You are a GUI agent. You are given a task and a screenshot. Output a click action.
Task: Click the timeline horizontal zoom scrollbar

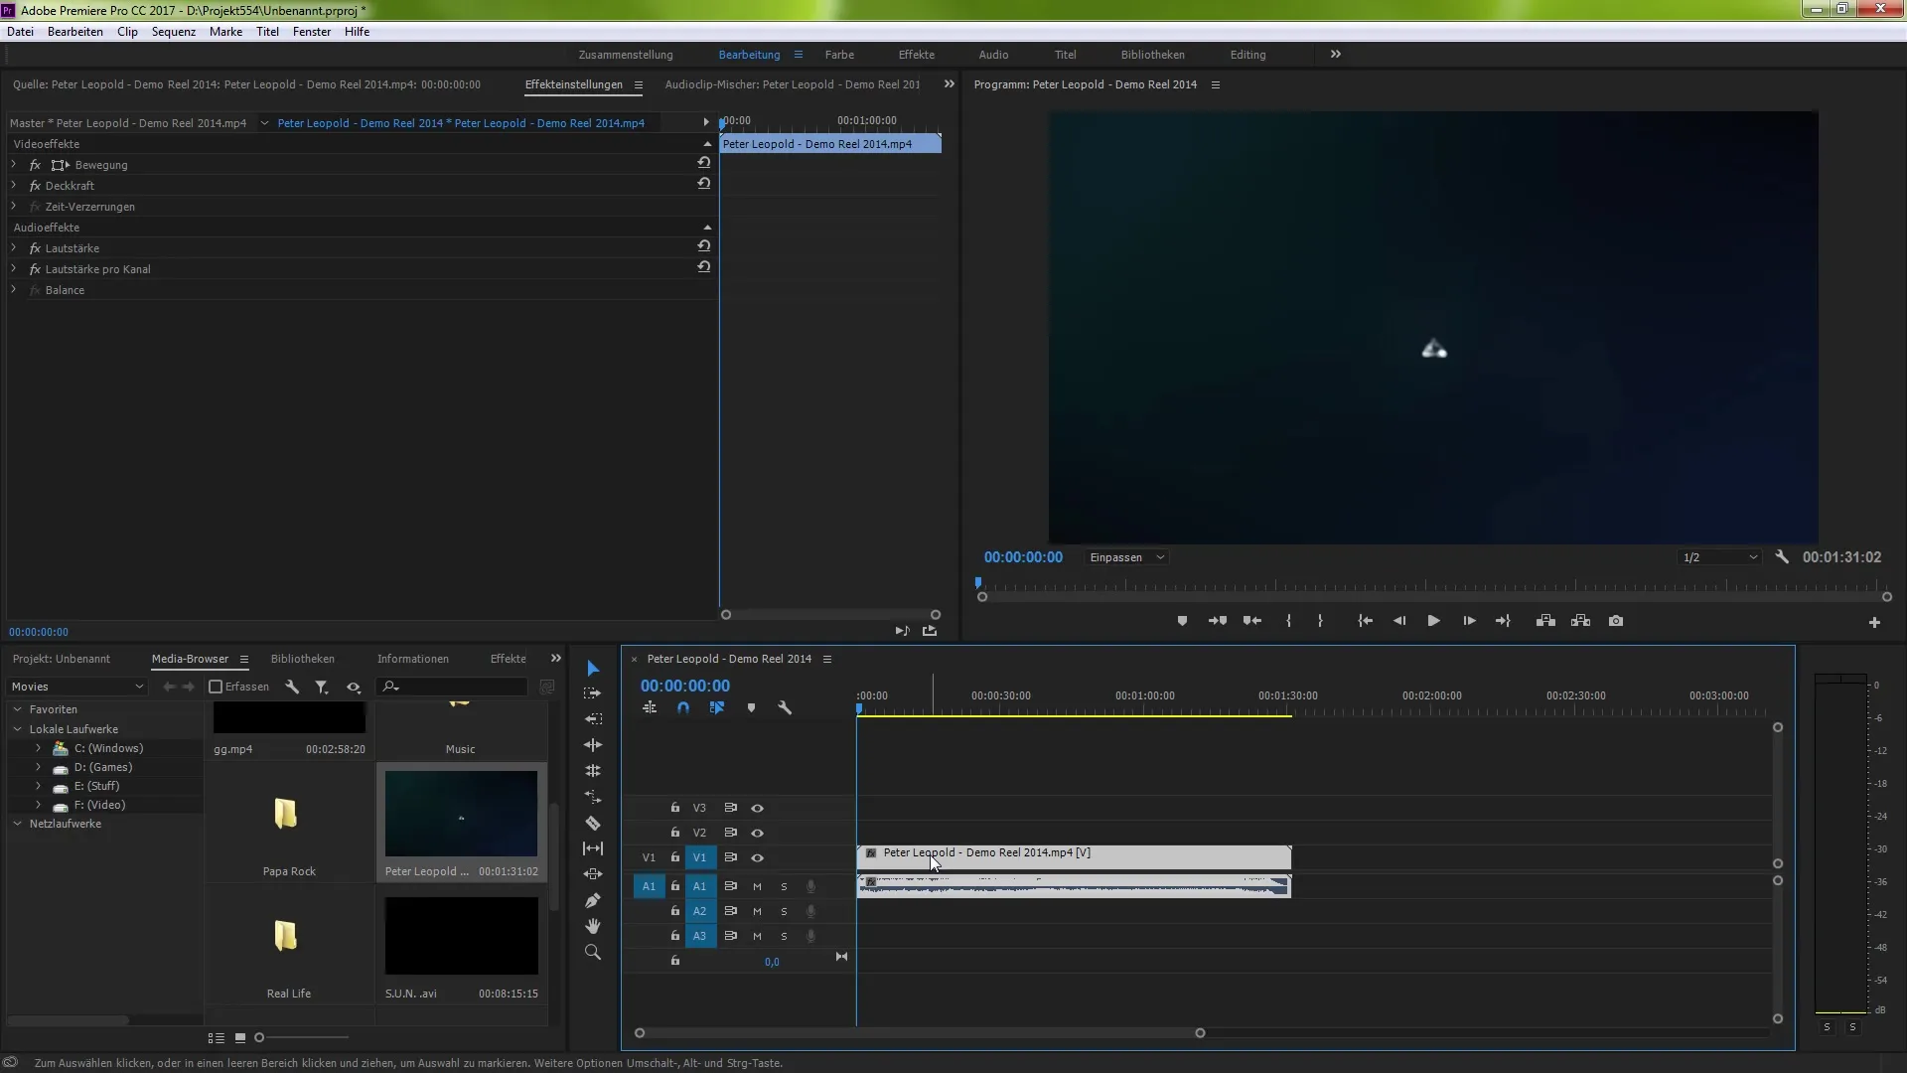tap(920, 1033)
